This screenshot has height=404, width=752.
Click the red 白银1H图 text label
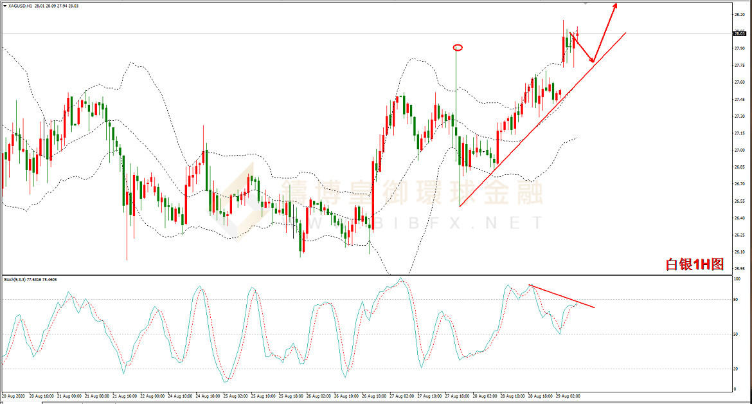[694, 264]
